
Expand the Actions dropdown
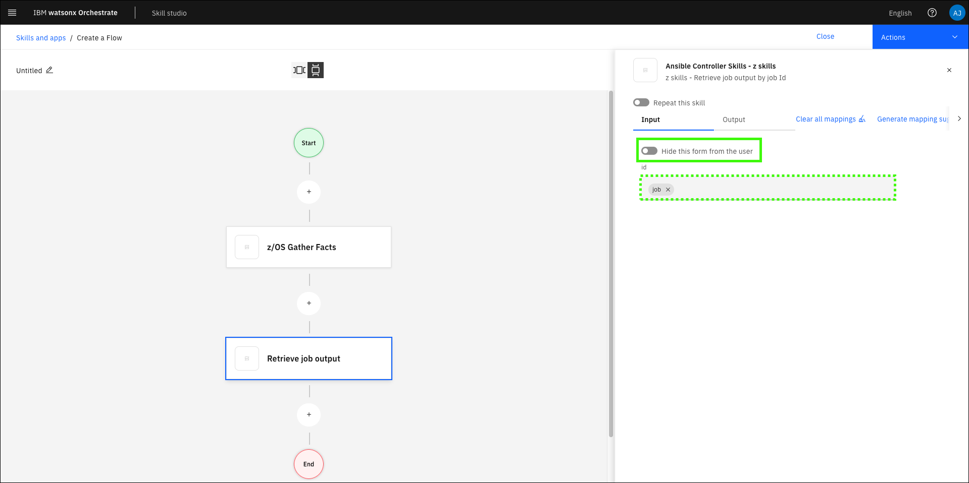[920, 37]
